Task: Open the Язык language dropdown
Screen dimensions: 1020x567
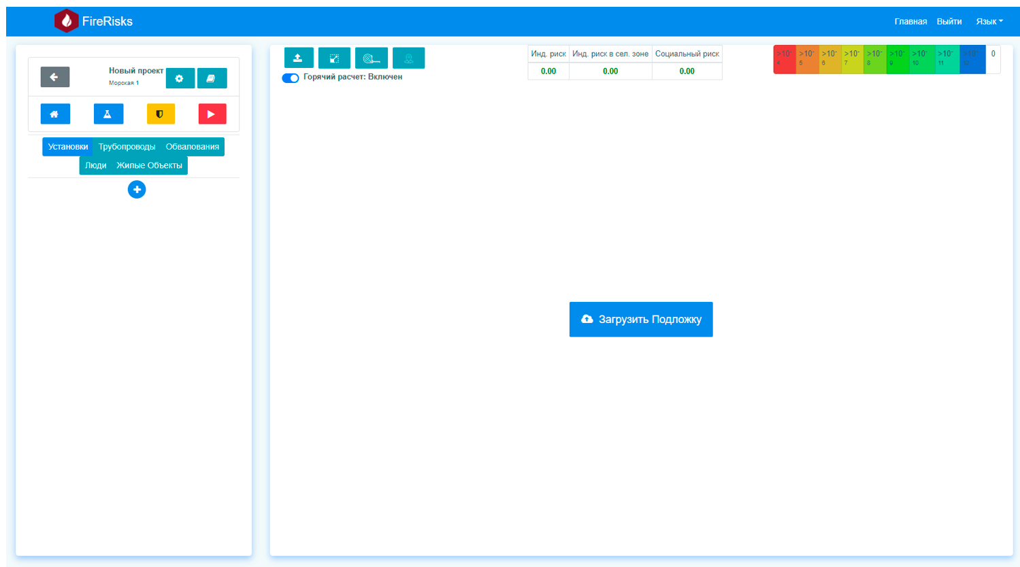Action: 989,22
